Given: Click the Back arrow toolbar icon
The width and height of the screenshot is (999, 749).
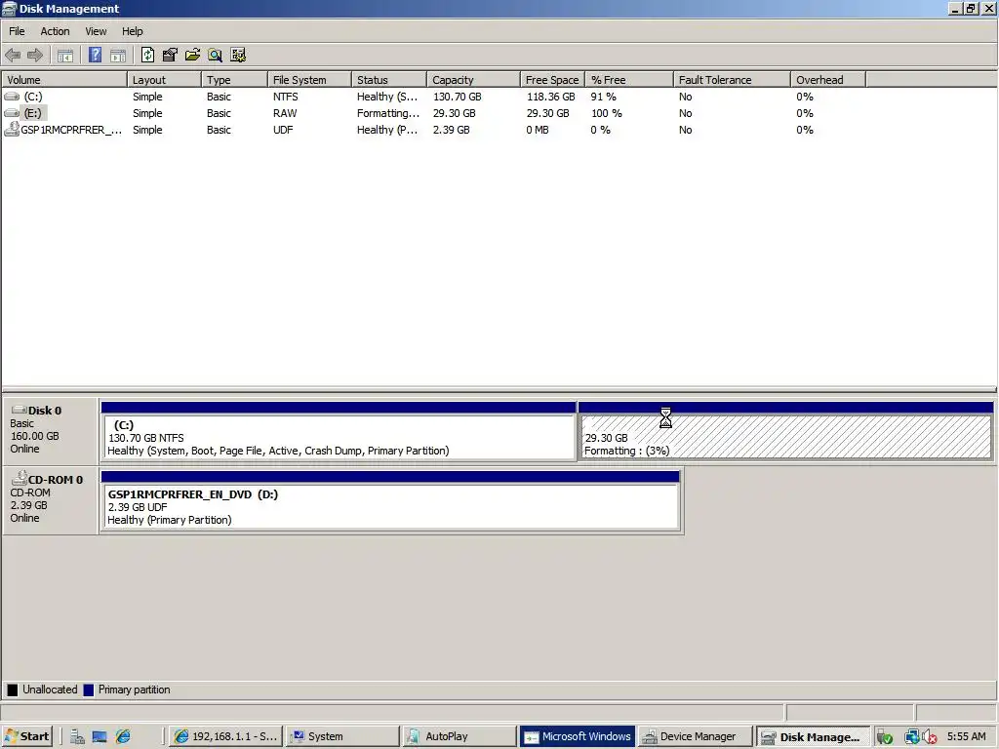Looking at the screenshot, I should (x=13, y=56).
